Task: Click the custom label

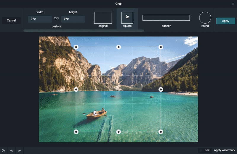Action: point(56,26)
